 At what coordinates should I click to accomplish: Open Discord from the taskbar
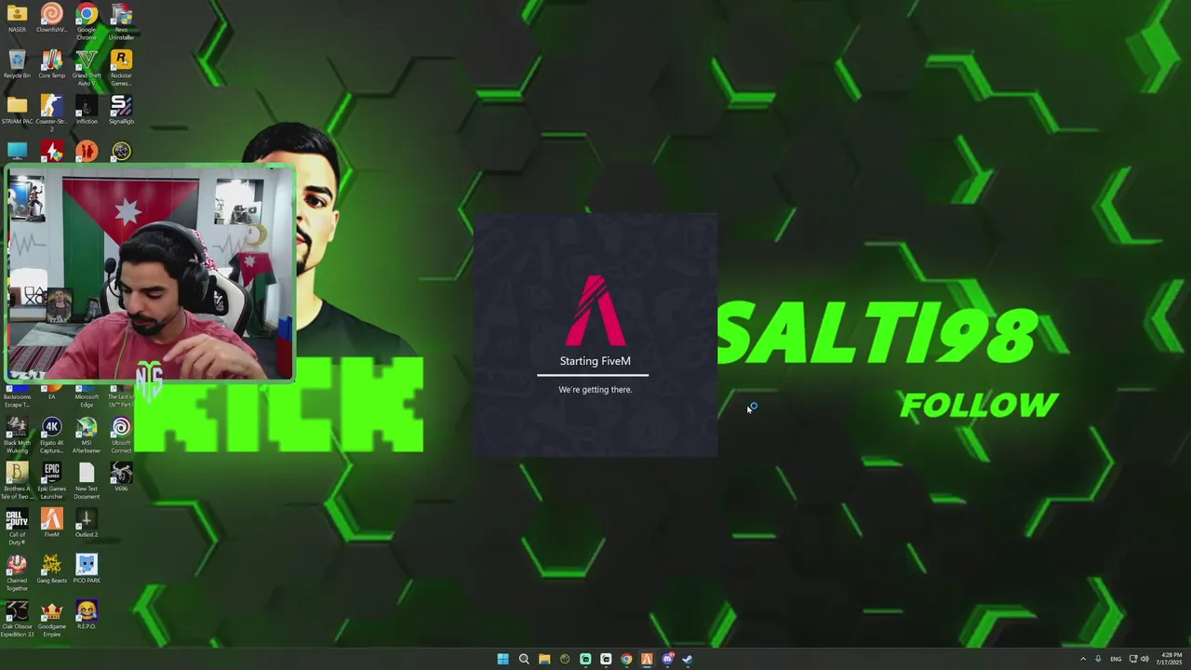[667, 659]
